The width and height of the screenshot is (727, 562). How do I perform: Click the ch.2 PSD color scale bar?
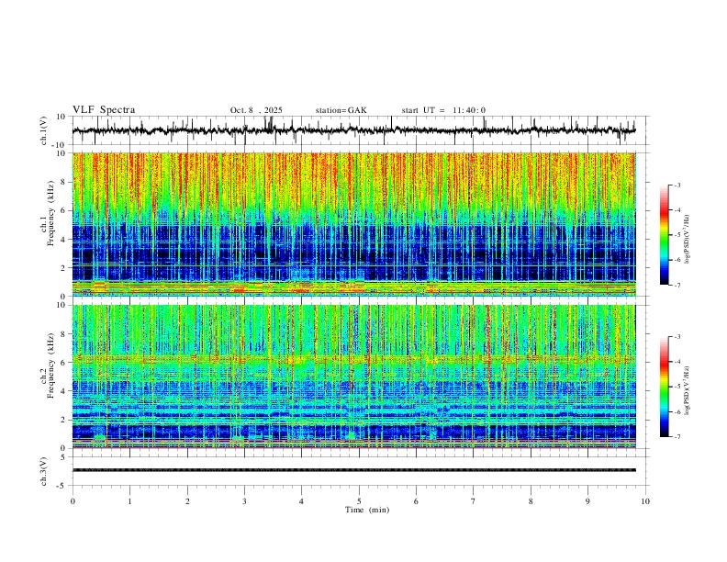pyautogui.click(x=664, y=387)
